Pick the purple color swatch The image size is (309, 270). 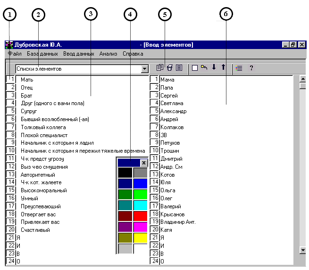coord(125,227)
